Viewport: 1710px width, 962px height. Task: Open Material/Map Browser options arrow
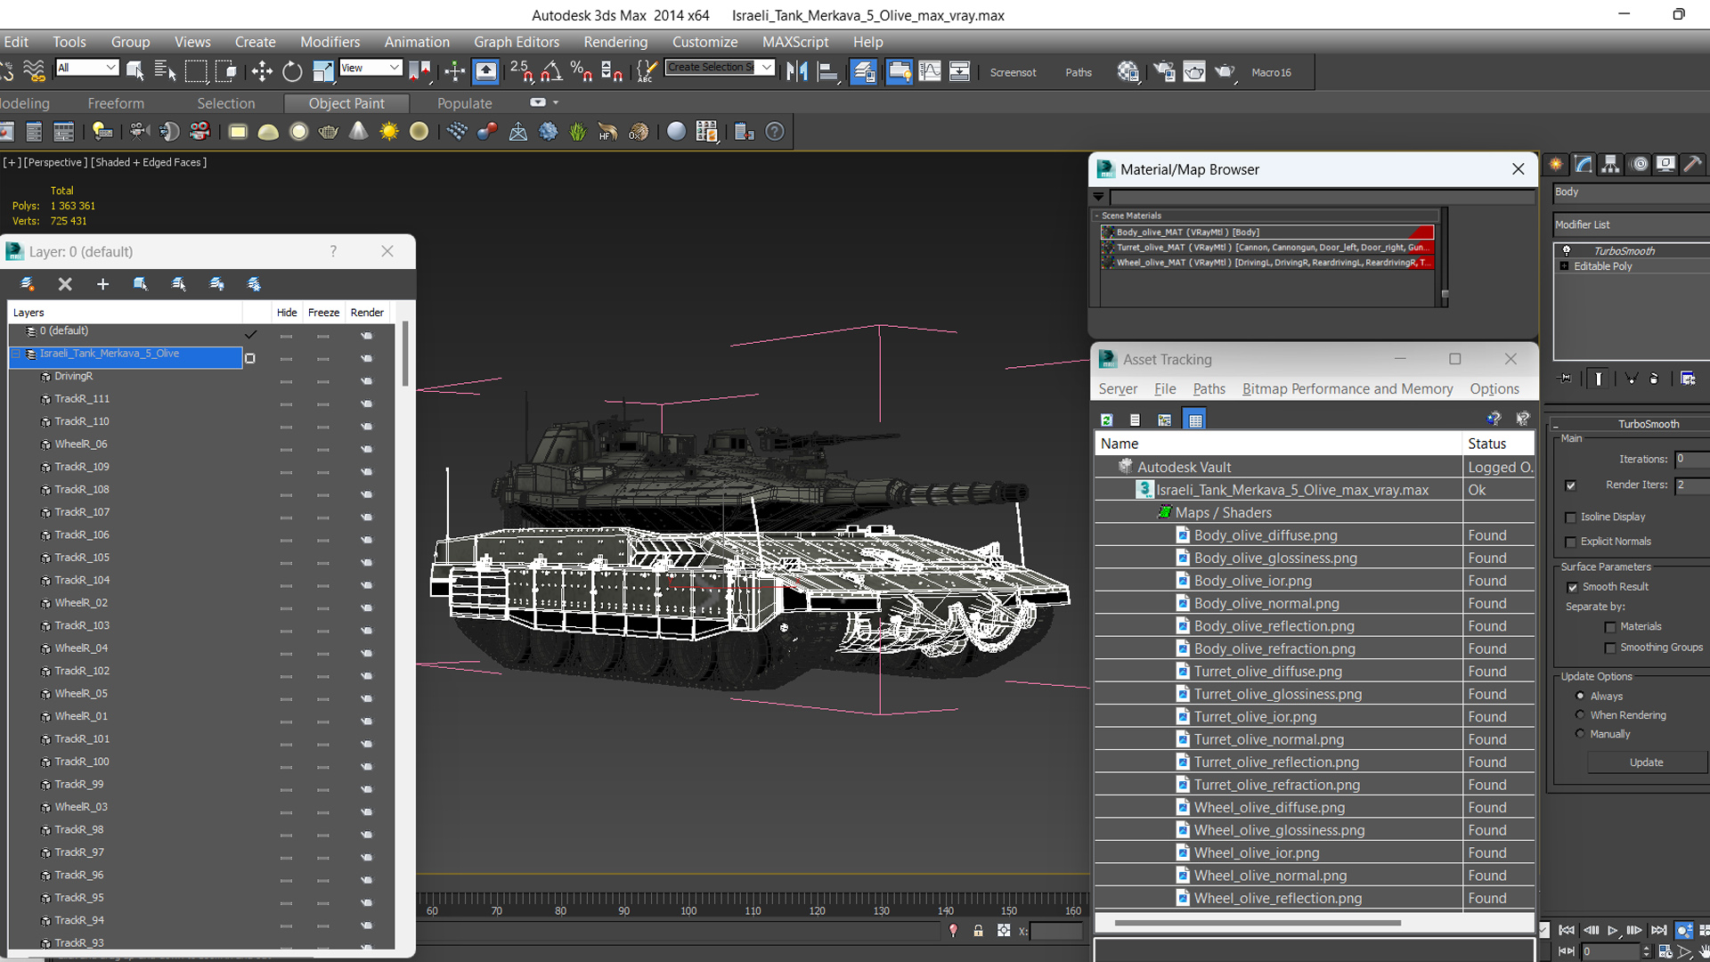(1099, 197)
